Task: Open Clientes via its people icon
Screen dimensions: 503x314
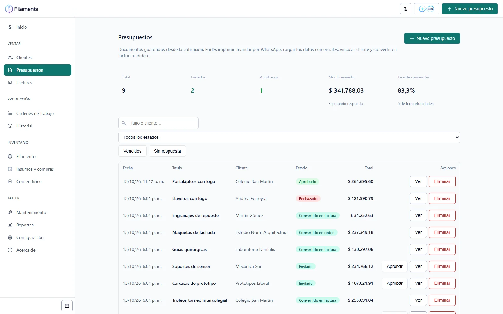Action: (10, 57)
